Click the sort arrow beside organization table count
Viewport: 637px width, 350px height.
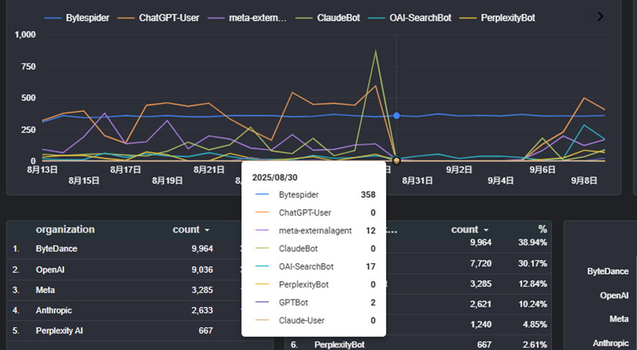point(207,230)
